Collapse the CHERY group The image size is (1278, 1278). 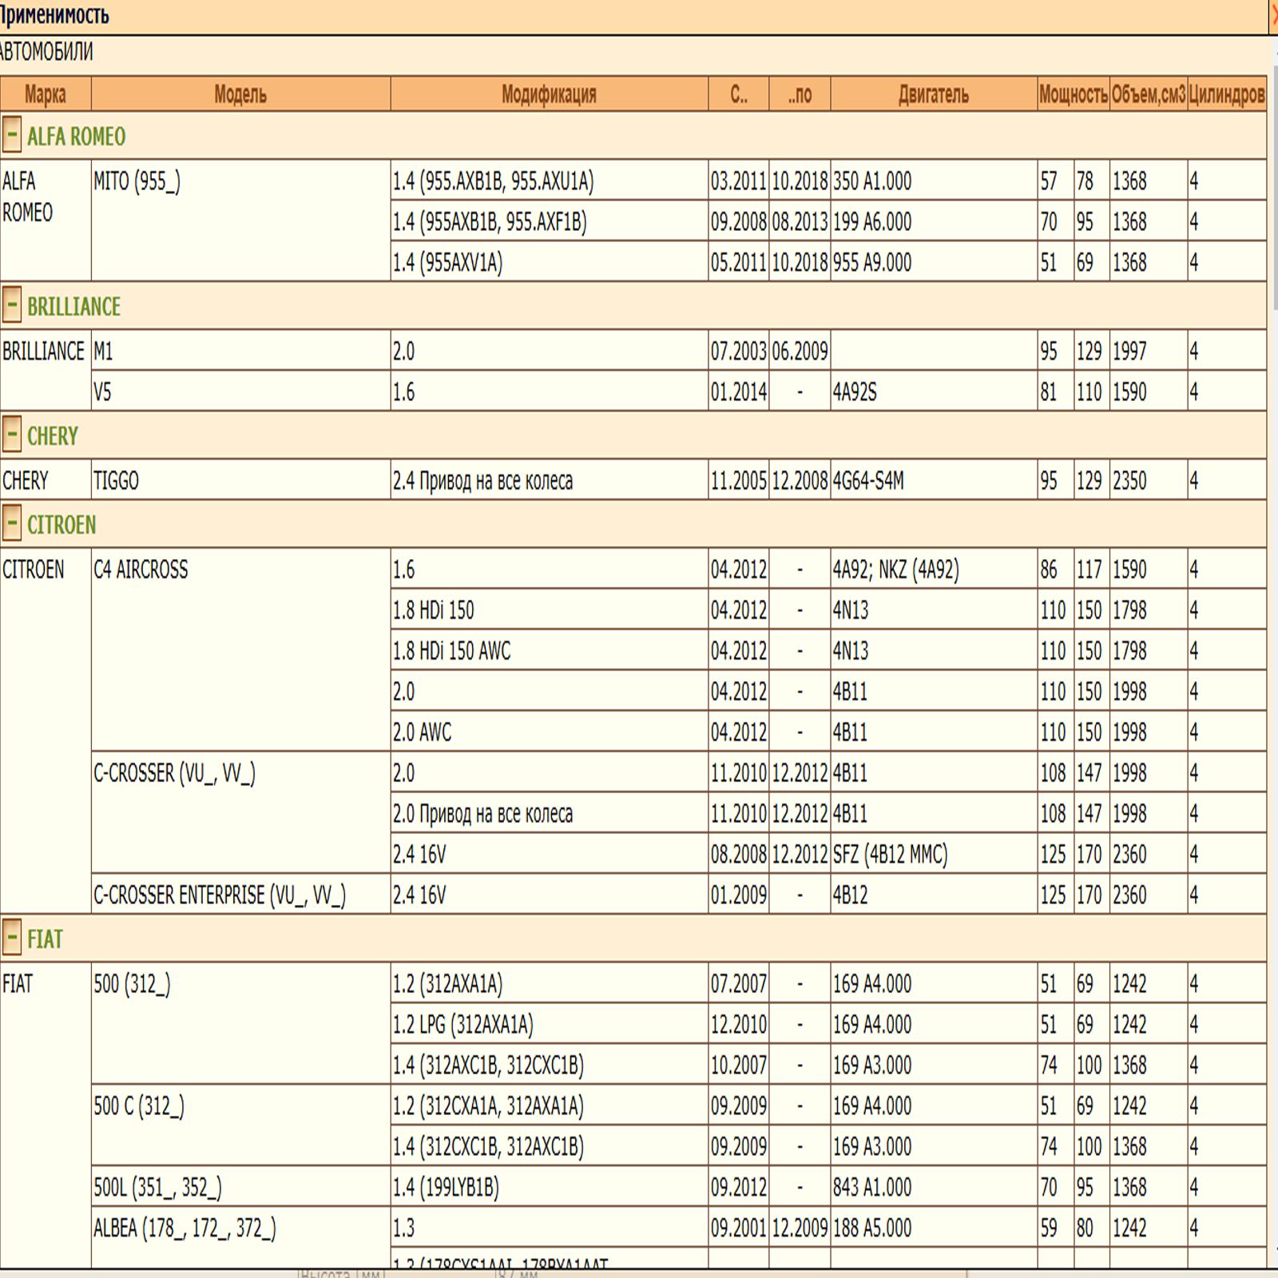tap(11, 435)
